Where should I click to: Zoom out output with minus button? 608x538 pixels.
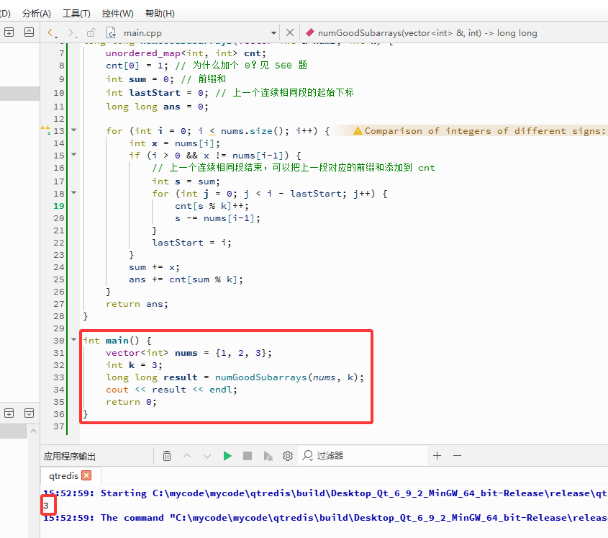pyautogui.click(x=457, y=455)
